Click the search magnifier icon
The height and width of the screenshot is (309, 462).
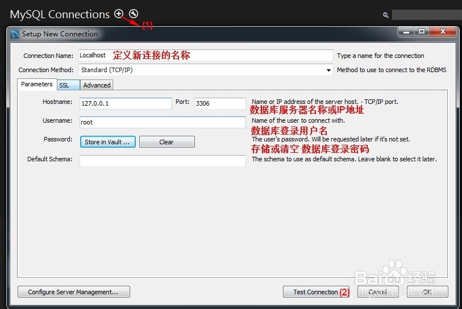pyautogui.click(x=385, y=15)
